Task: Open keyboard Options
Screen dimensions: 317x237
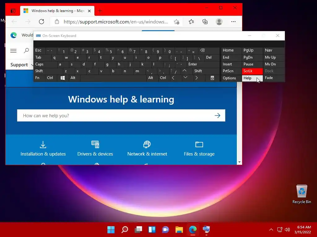Action: tap(231, 78)
